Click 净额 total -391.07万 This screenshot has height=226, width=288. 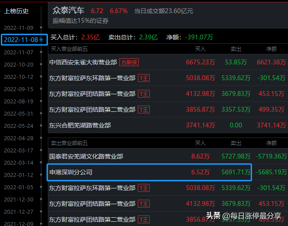tap(199, 37)
